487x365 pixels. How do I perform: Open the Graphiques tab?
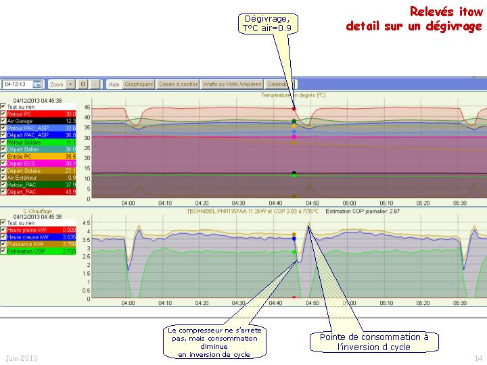pyautogui.click(x=139, y=84)
